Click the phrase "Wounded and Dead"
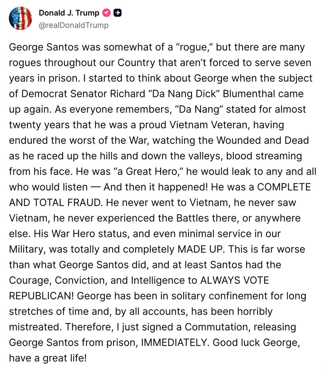Screen dimensions: 325x369 [262, 140]
